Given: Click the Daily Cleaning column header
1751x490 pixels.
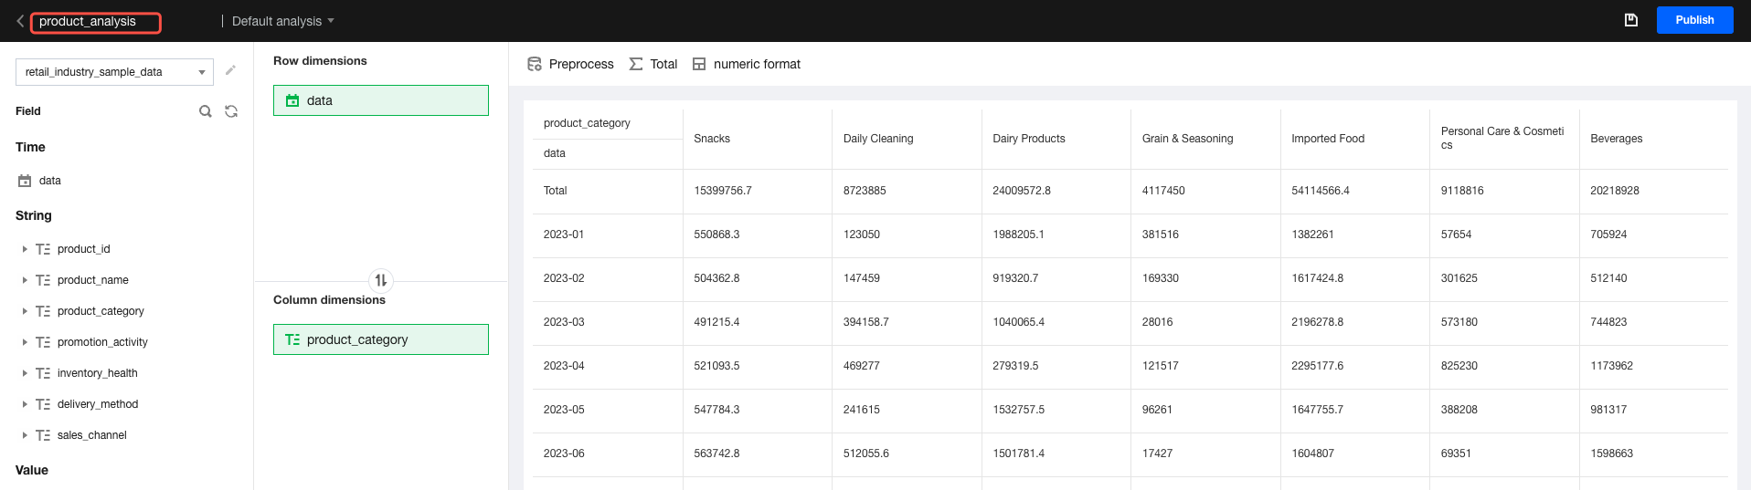Looking at the screenshot, I should 878,139.
